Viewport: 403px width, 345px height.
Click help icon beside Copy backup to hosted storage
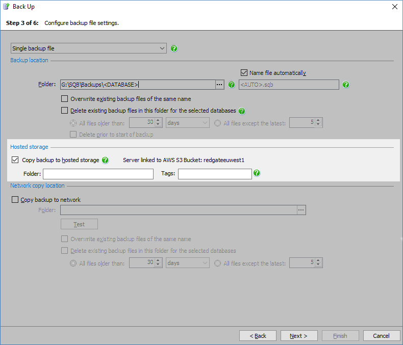coord(105,160)
